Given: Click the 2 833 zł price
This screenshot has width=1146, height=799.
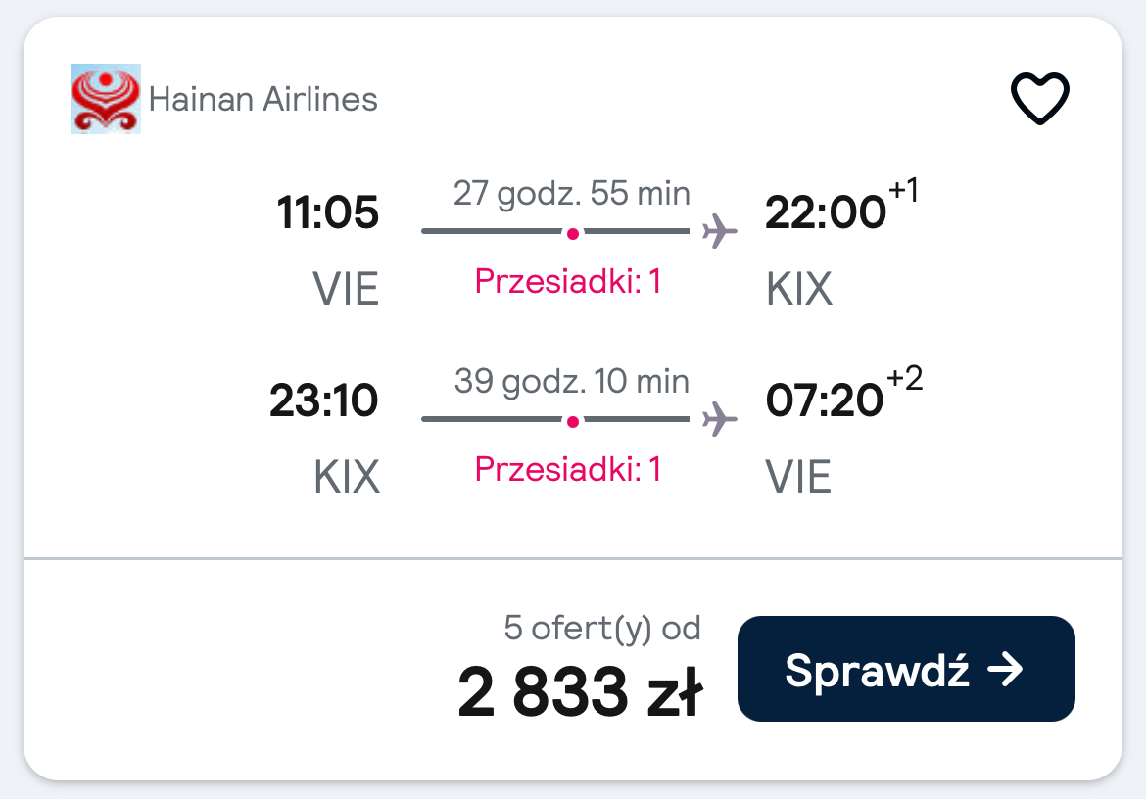Looking at the screenshot, I should (x=580, y=691).
